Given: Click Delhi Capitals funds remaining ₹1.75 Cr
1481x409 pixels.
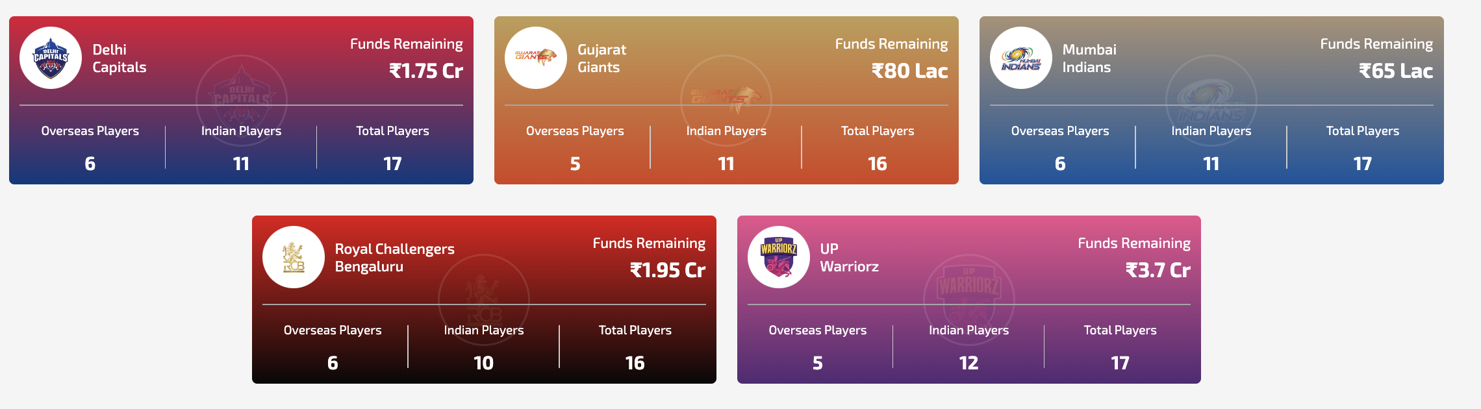Looking at the screenshot, I should point(425,71).
